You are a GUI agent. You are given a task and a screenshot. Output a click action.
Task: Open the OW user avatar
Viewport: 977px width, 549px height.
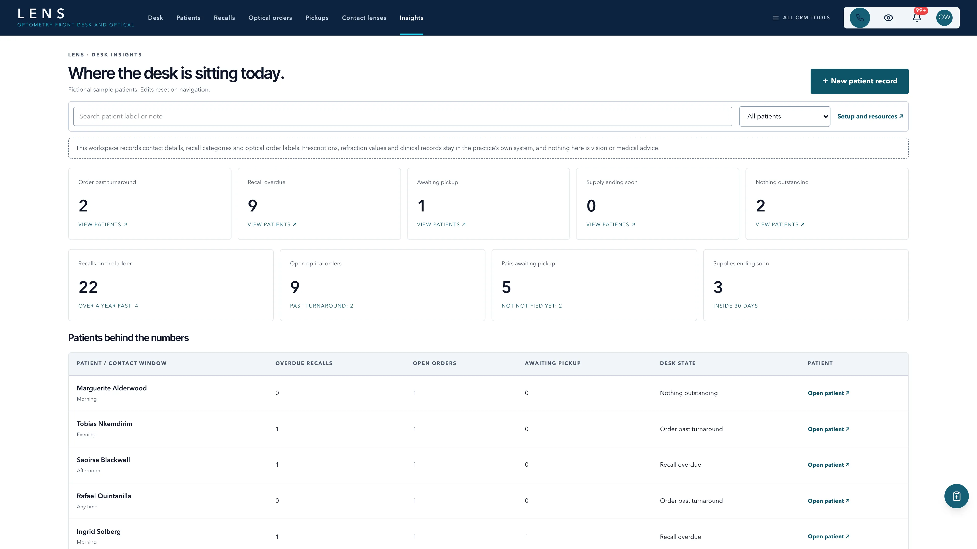(944, 18)
